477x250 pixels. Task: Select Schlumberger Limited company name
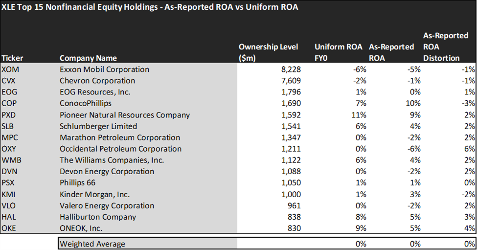(98, 127)
